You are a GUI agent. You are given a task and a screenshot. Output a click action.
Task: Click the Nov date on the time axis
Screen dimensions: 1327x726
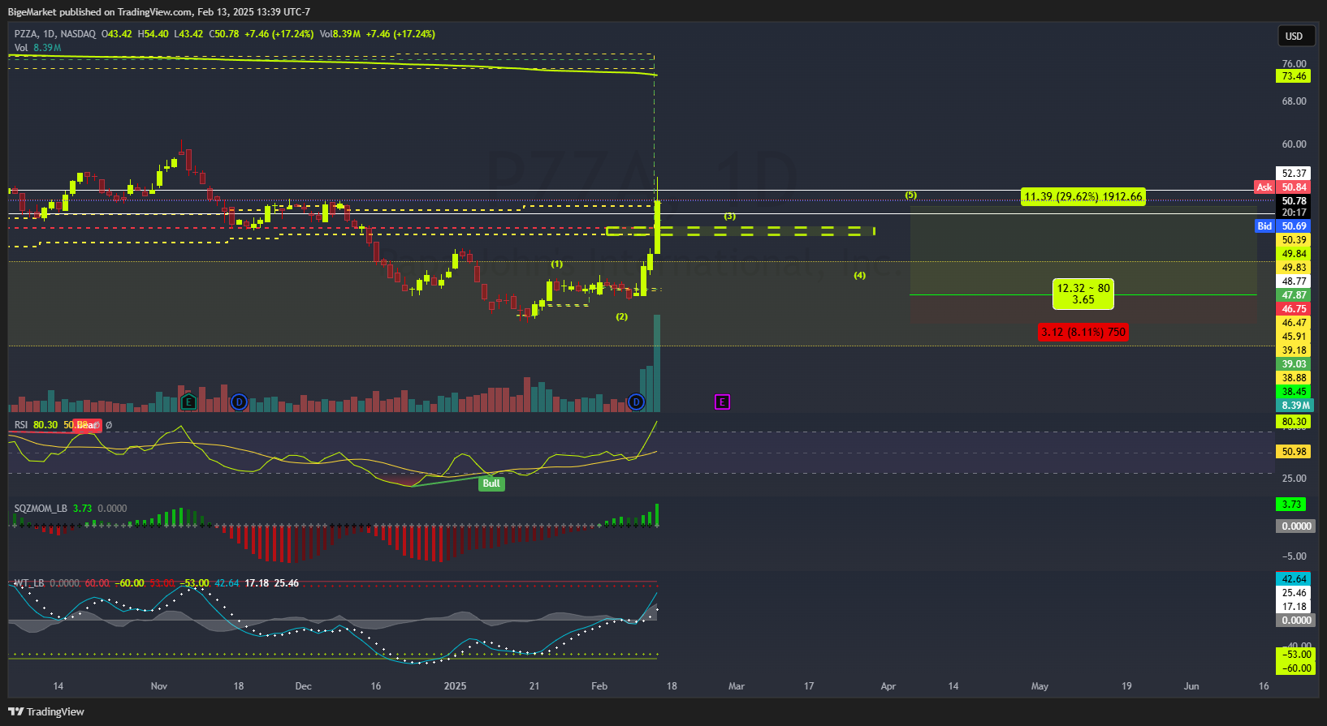(x=159, y=686)
